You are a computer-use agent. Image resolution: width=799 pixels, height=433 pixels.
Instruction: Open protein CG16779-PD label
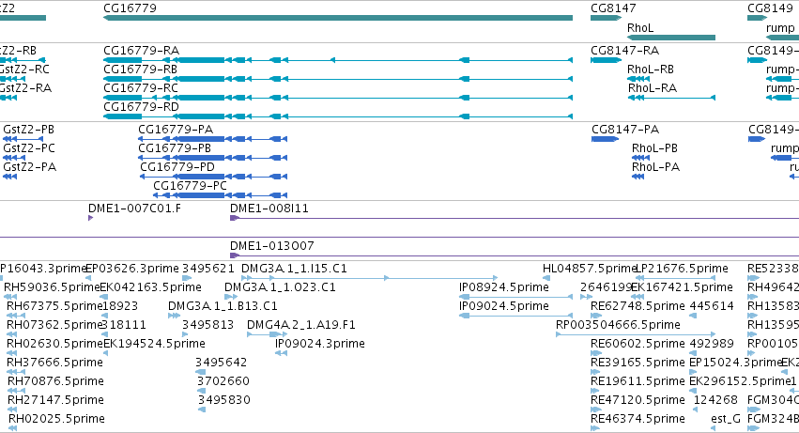[177, 167]
